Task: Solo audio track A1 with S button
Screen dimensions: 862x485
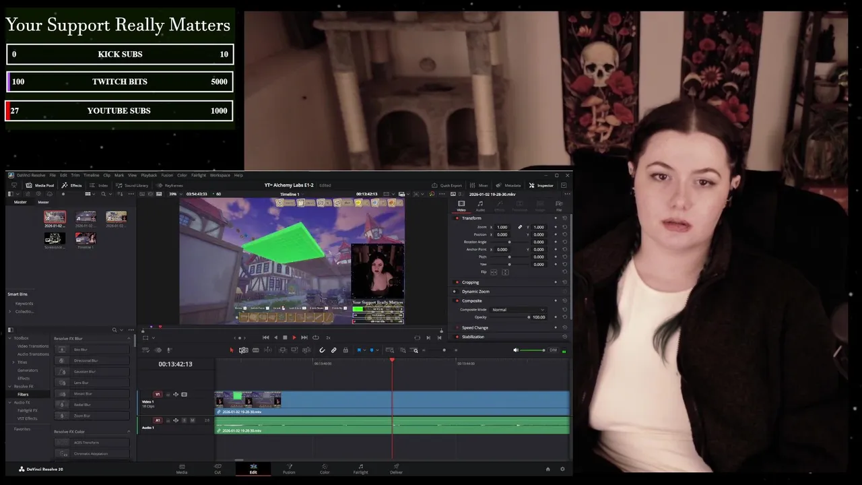Action: click(x=185, y=420)
